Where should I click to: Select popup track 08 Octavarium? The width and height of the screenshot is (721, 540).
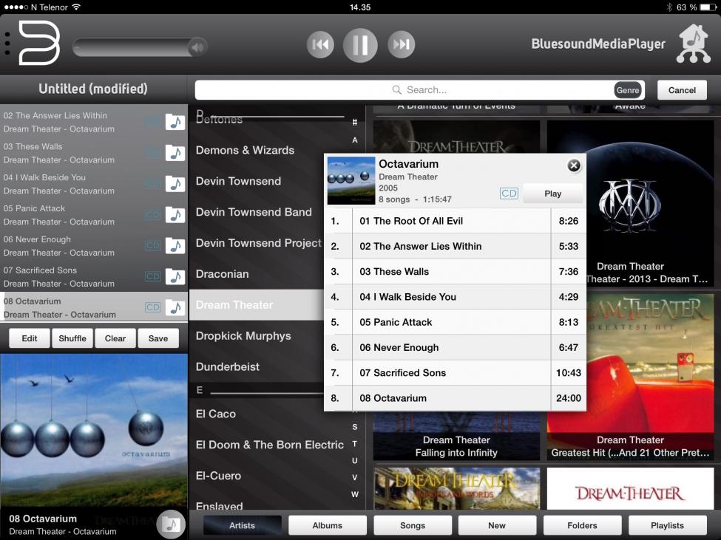pos(456,398)
